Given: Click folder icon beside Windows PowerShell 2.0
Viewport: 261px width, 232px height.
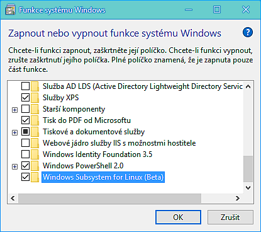Looking at the screenshot, I should coord(35,166).
